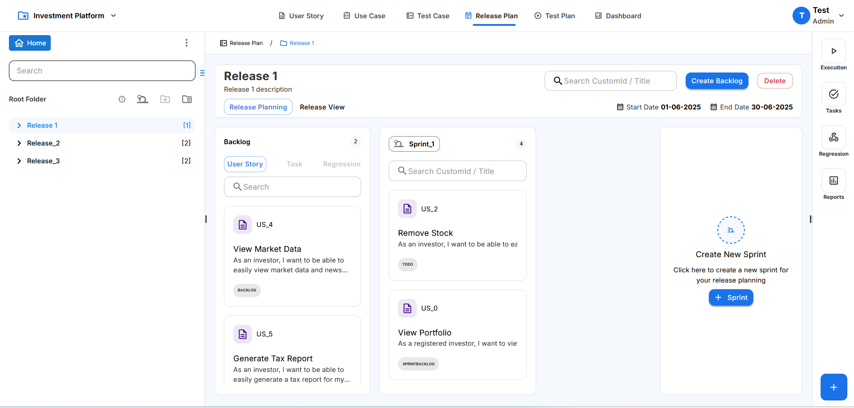Go to the Use Case menu
Image resolution: width=854 pixels, height=408 pixels.
(364, 16)
